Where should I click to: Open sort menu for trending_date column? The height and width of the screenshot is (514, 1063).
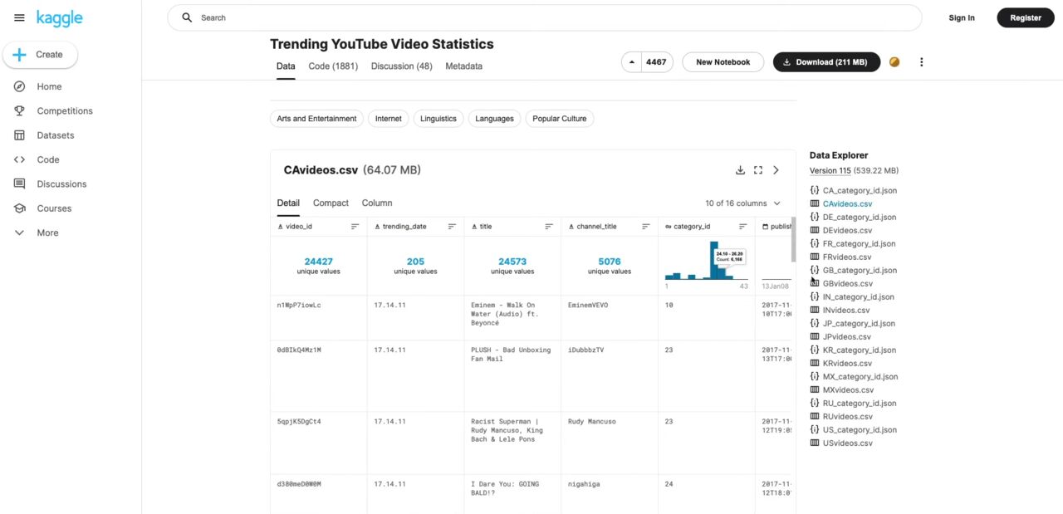(452, 227)
